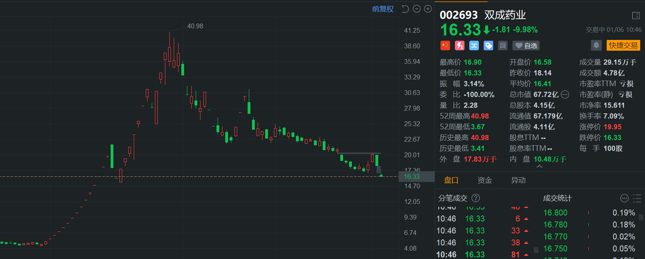This screenshot has width=645, height=259.
Task: Click the blue price tag icon
Action: pos(488,45)
